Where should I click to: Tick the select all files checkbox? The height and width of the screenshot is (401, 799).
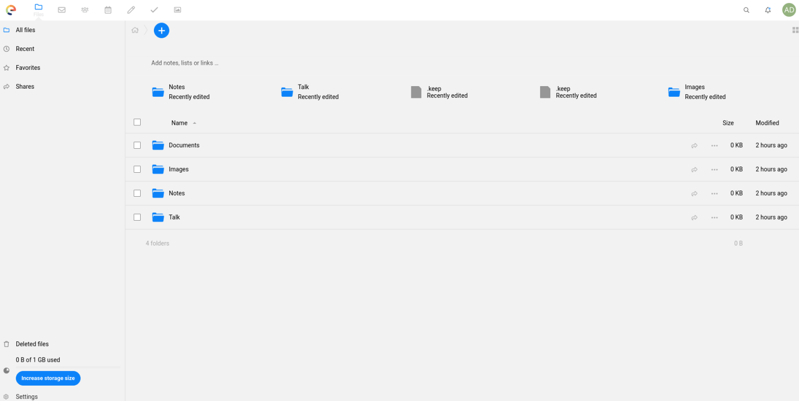coord(137,122)
